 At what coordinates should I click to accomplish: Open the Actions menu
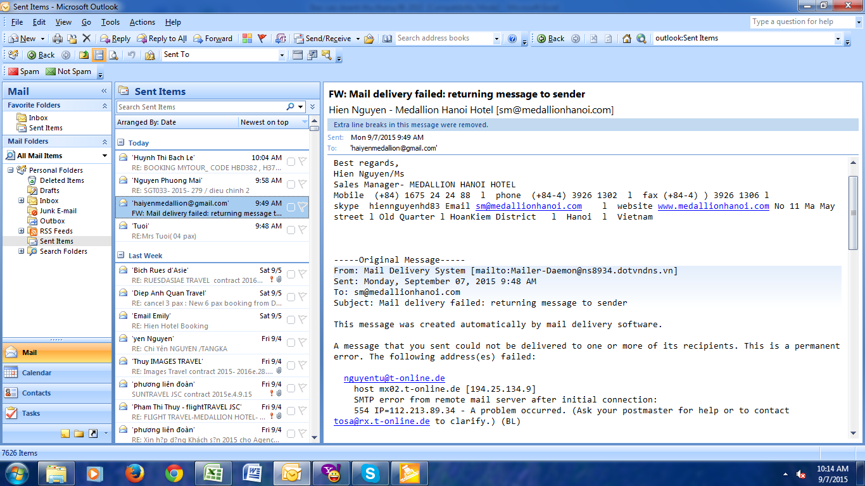click(x=142, y=22)
